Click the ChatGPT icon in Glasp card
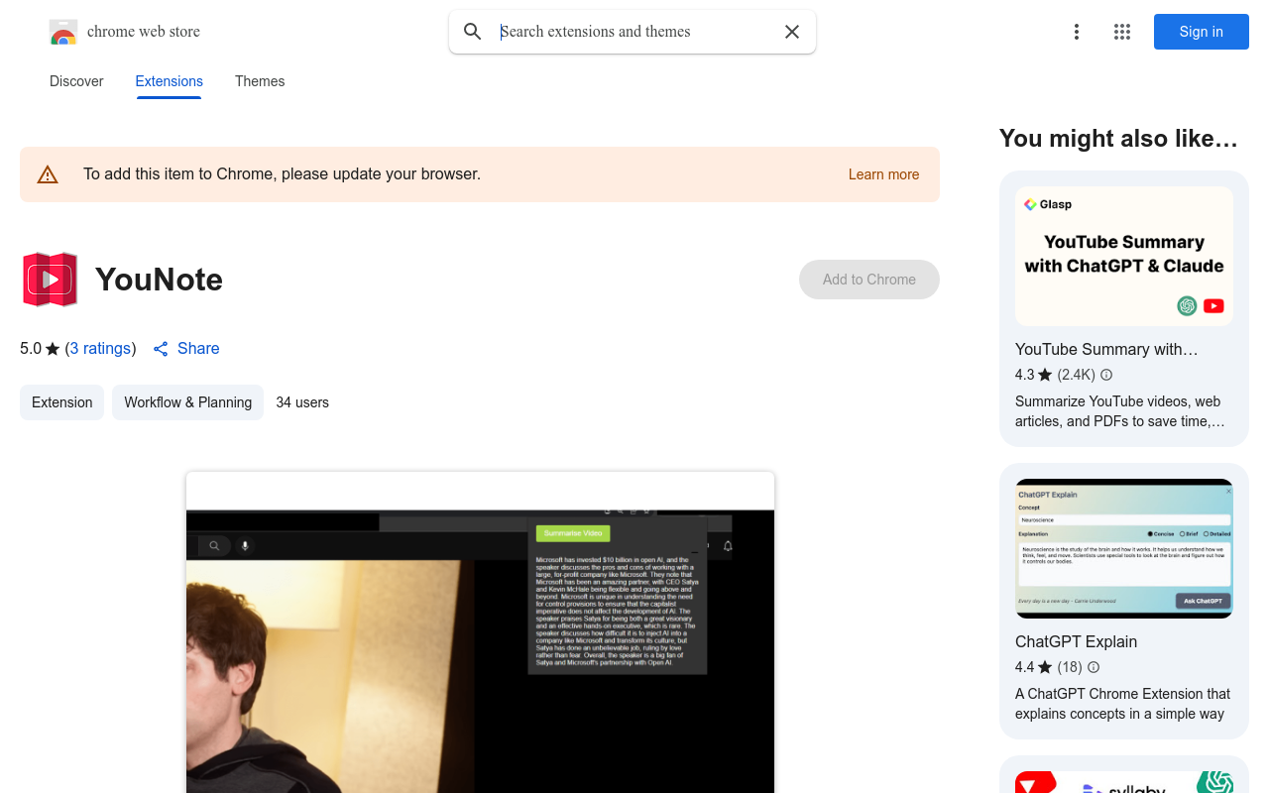 coord(1187,306)
